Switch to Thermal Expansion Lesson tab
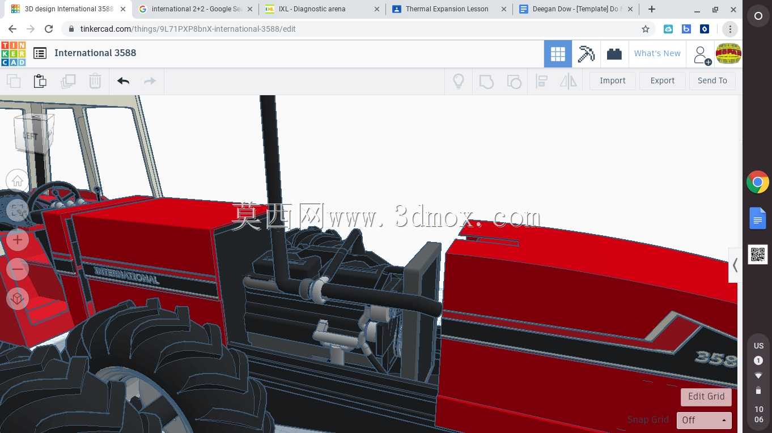772x433 pixels. click(x=449, y=9)
